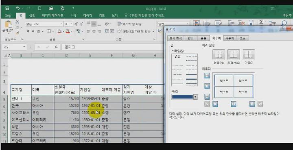Viewport: 293px width, 150px height.
Task: Toggle the top border button
Action: pyautogui.click(x=207, y=76)
